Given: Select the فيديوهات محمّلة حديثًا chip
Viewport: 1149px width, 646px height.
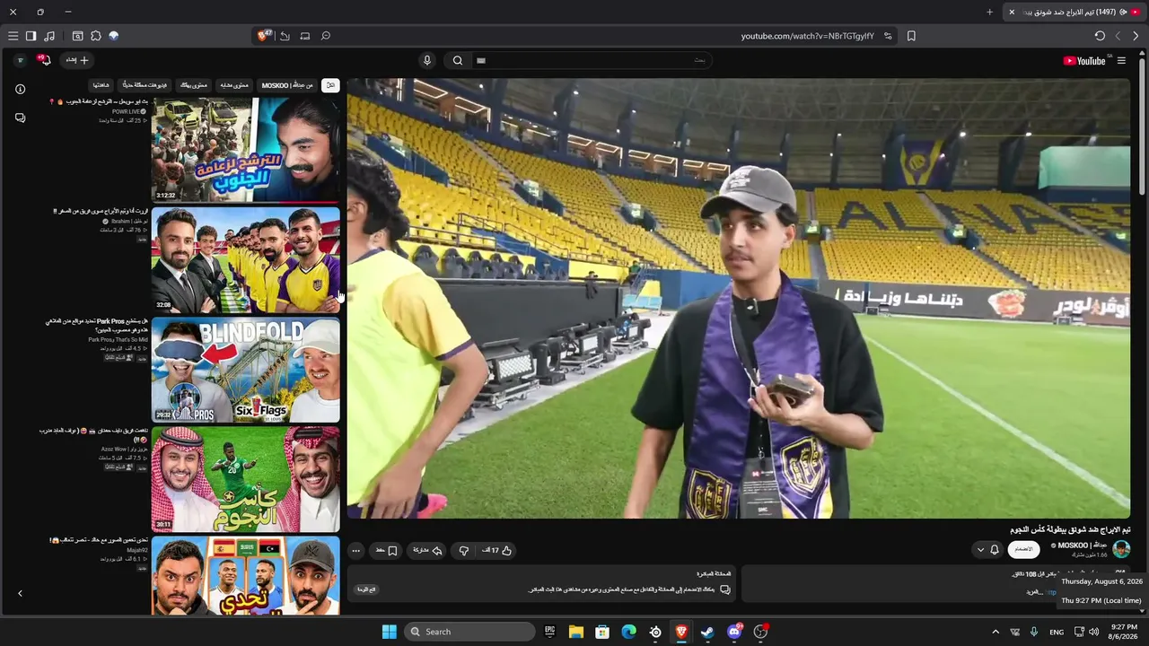Looking at the screenshot, I should [x=145, y=85].
